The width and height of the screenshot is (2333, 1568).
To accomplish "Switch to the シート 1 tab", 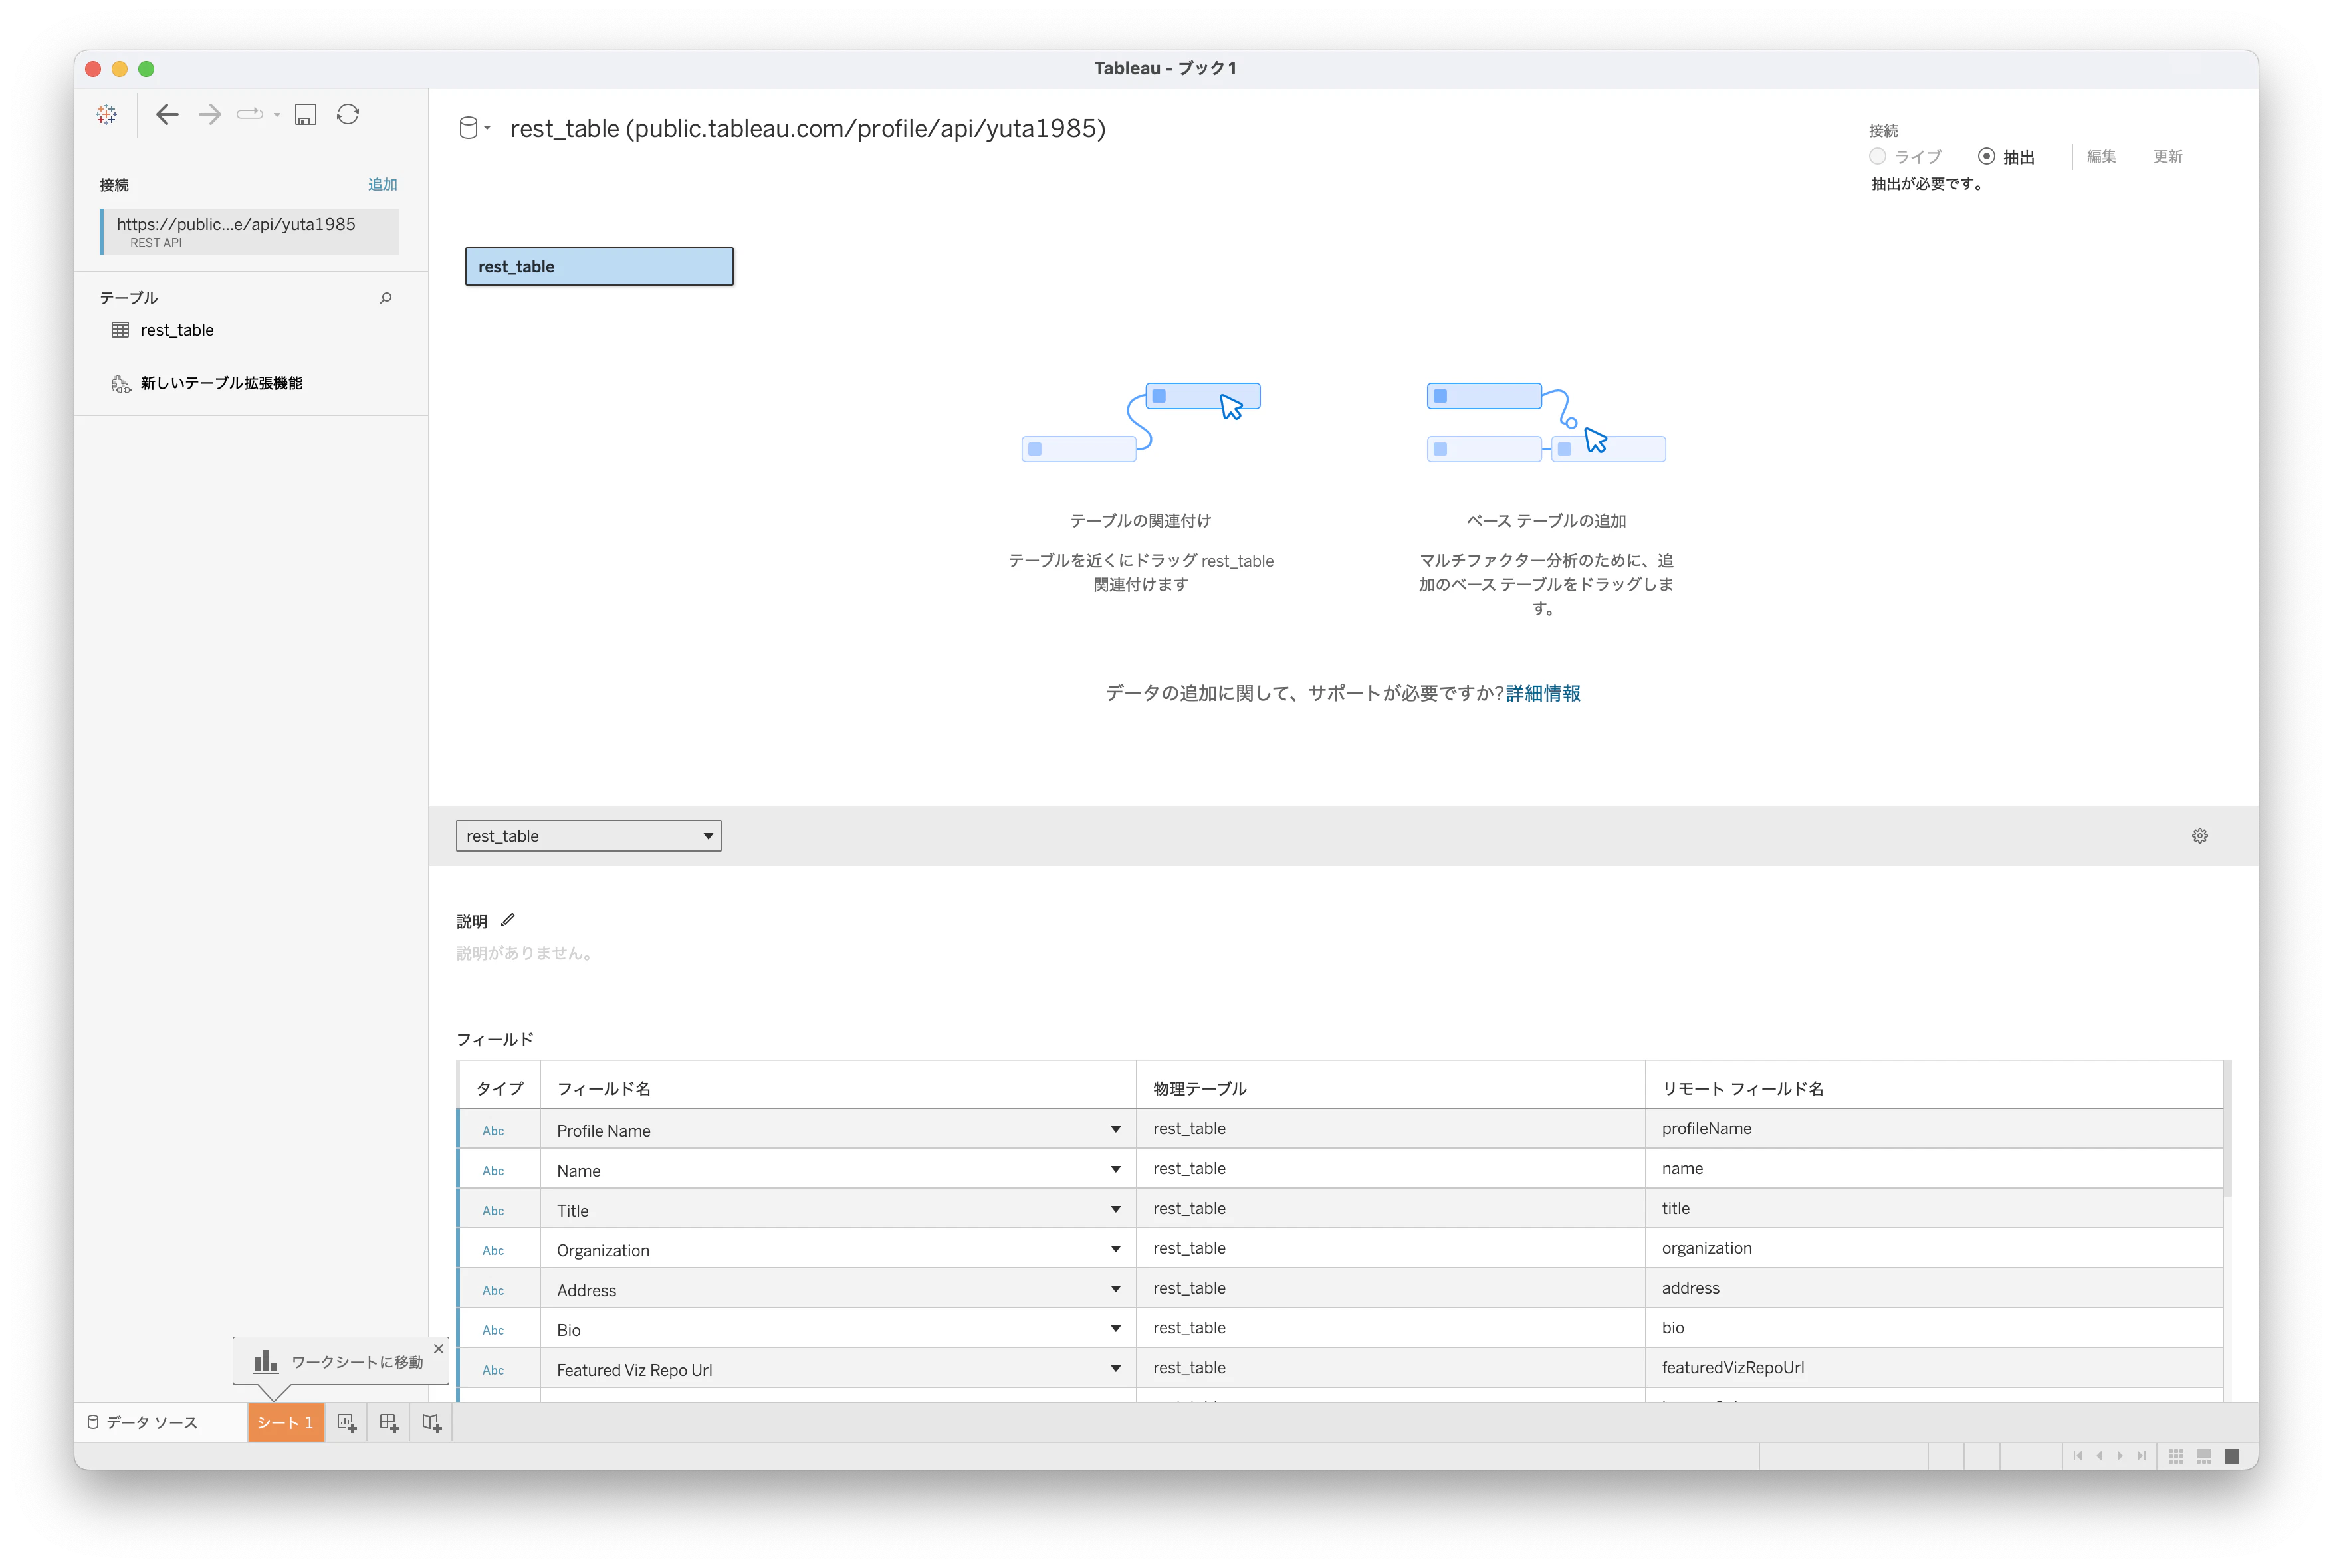I will (285, 1422).
